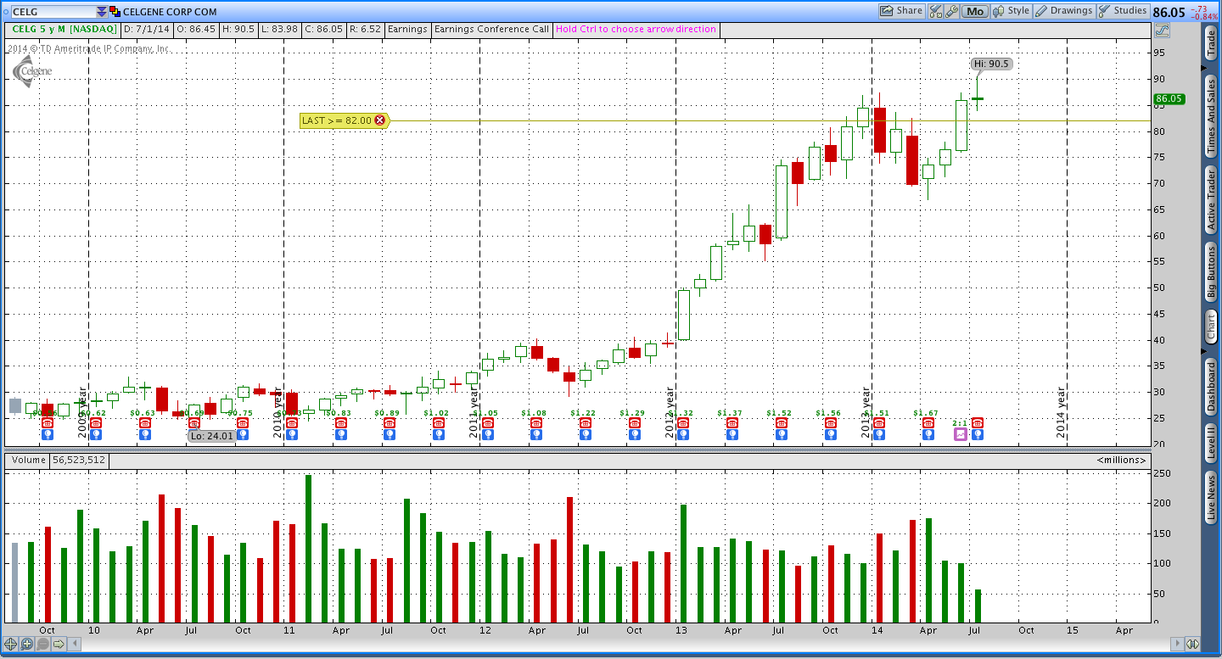
Task: Click the Earnings Conference Call legend label
Action: (492, 29)
